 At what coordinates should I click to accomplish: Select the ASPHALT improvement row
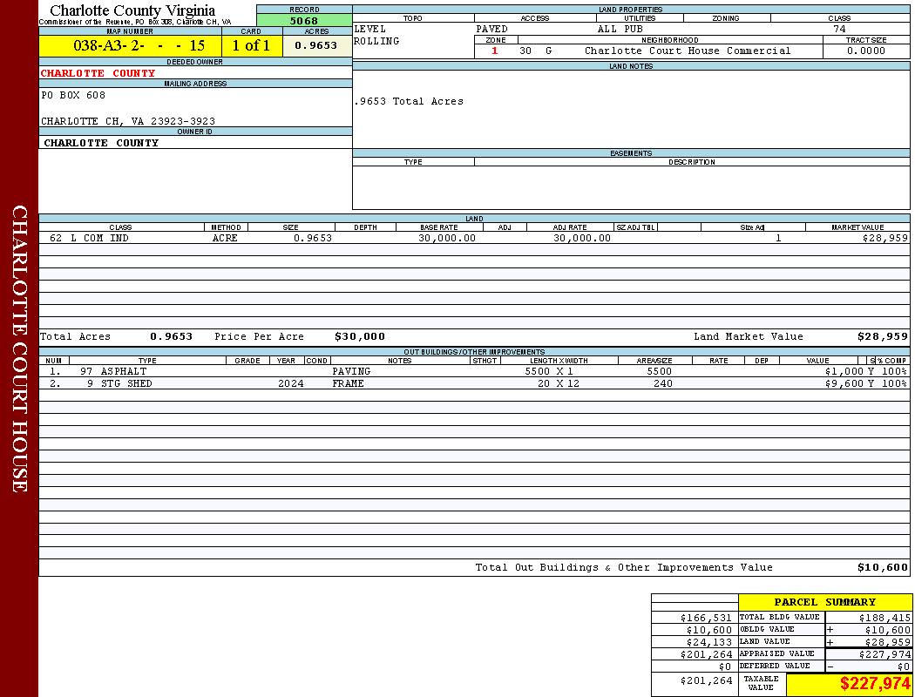click(x=113, y=371)
